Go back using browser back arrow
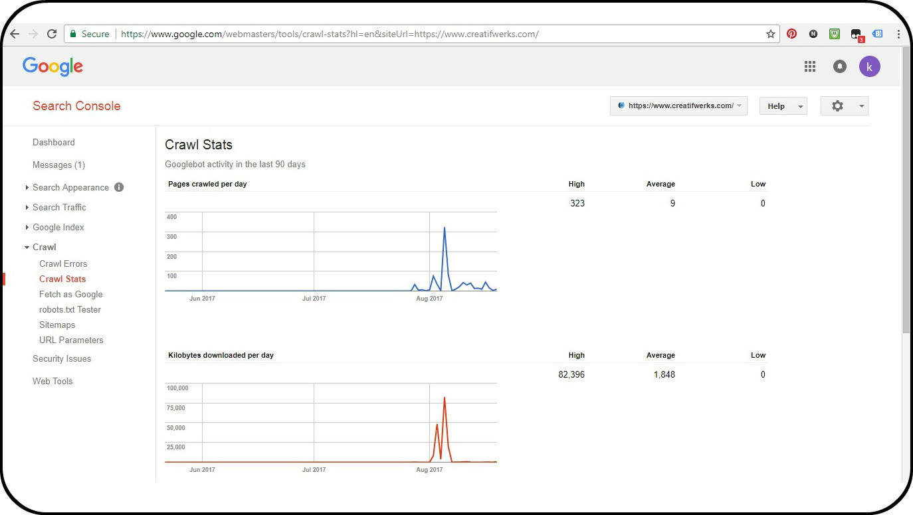Image resolution: width=913 pixels, height=515 pixels. 15,34
